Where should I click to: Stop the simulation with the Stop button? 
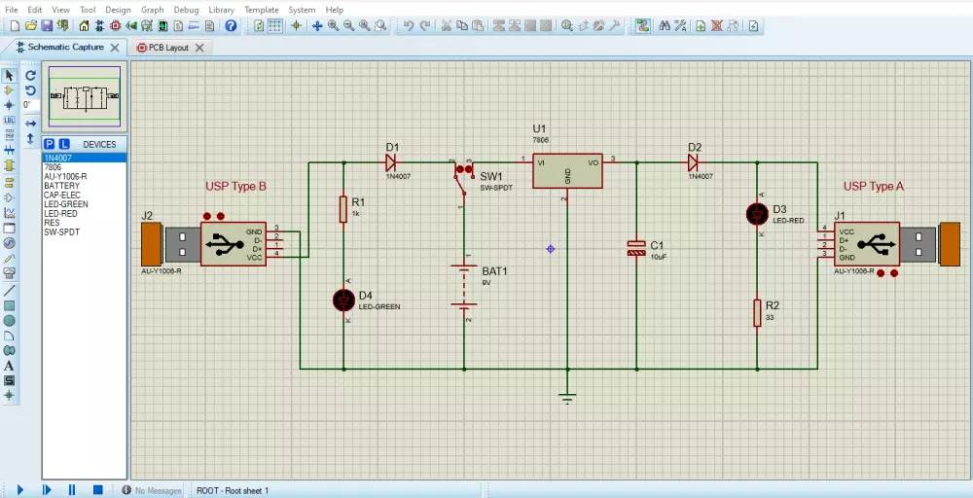click(97, 490)
